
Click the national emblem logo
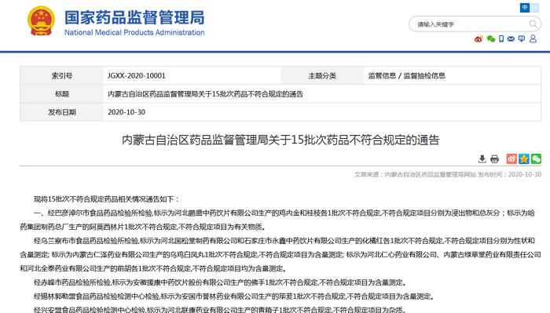(x=42, y=21)
